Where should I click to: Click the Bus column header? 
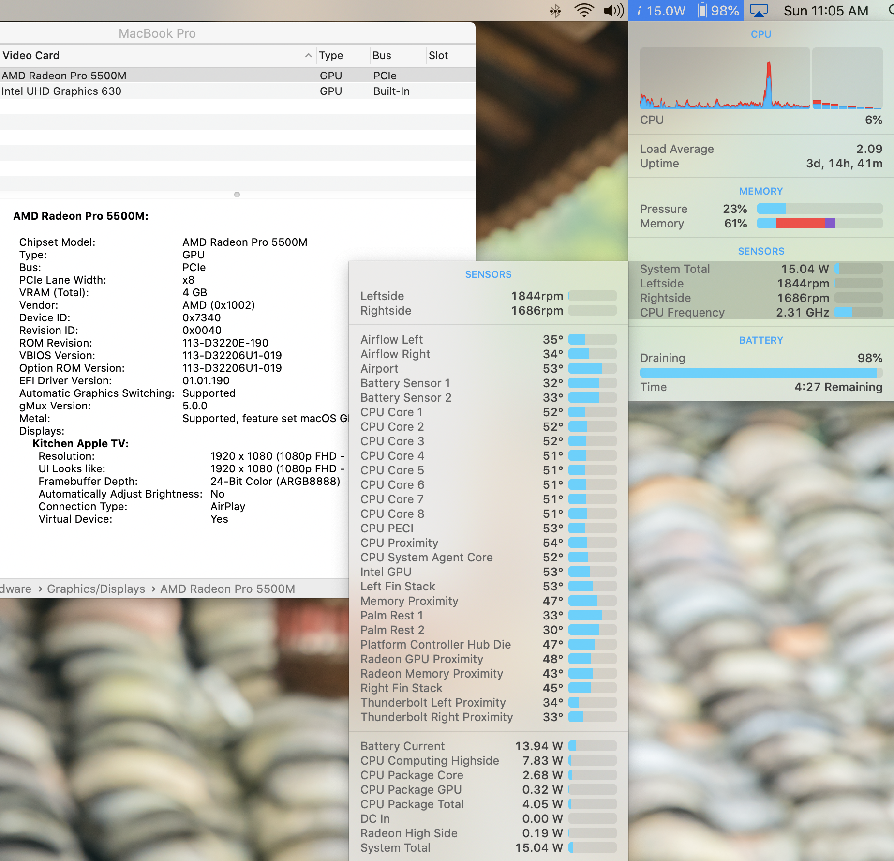pos(397,55)
